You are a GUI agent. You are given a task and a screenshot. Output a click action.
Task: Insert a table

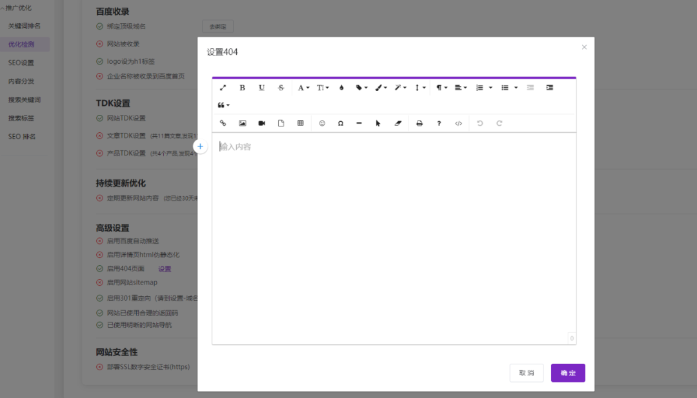pos(301,123)
